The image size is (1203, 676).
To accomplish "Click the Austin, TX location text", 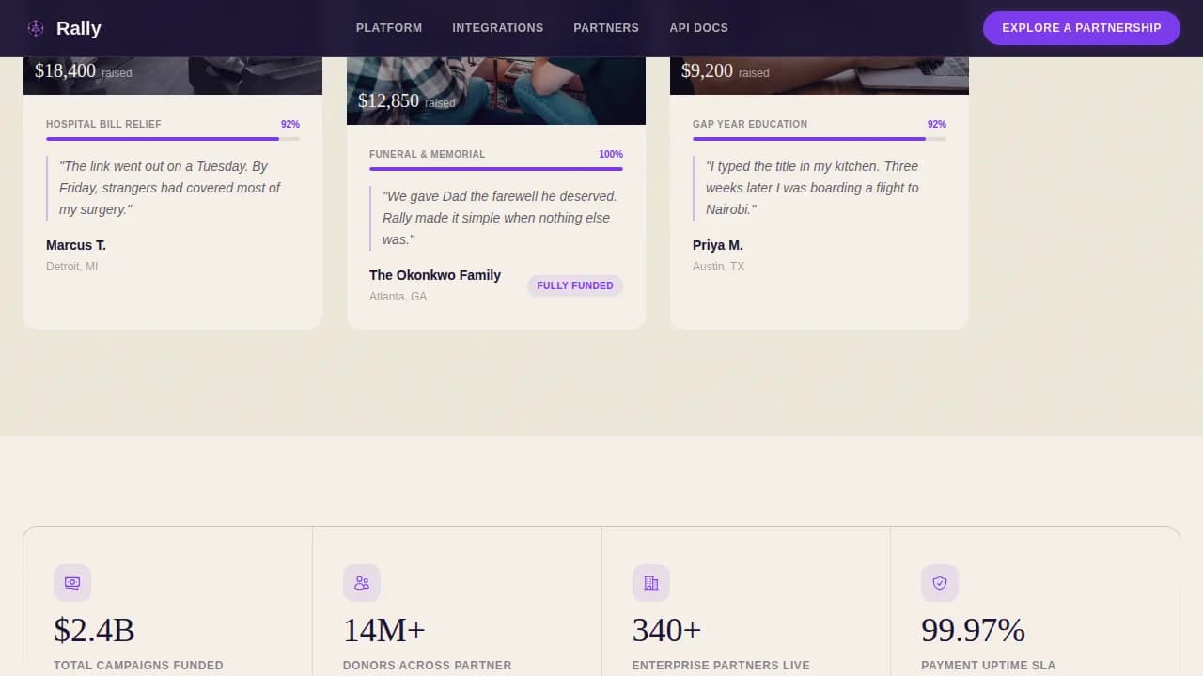I will pos(718,267).
